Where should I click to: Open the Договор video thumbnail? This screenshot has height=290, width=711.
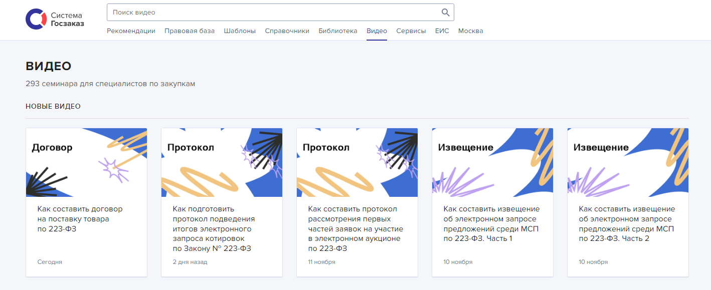pyautogui.click(x=86, y=162)
